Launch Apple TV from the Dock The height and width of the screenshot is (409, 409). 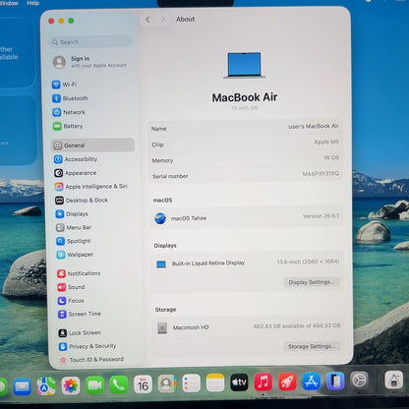239,382
